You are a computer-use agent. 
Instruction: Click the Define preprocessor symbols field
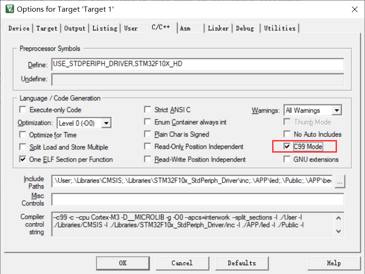pos(197,64)
